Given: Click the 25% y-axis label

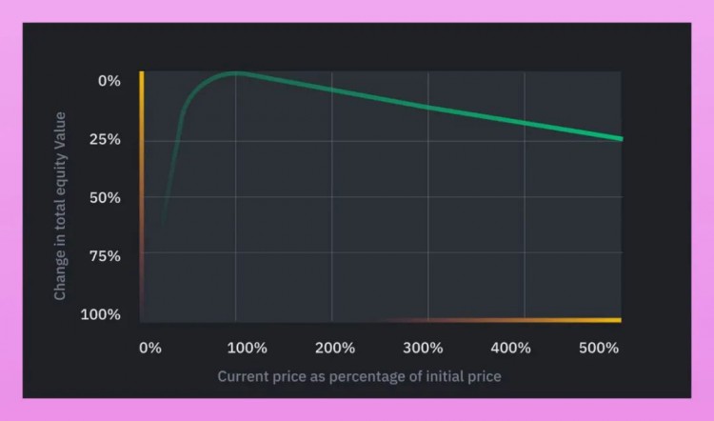Looking at the screenshot, I should click(x=109, y=139).
